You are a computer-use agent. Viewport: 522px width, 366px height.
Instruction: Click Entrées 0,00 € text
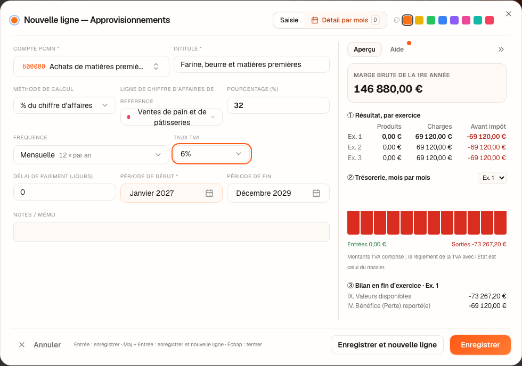click(366, 244)
